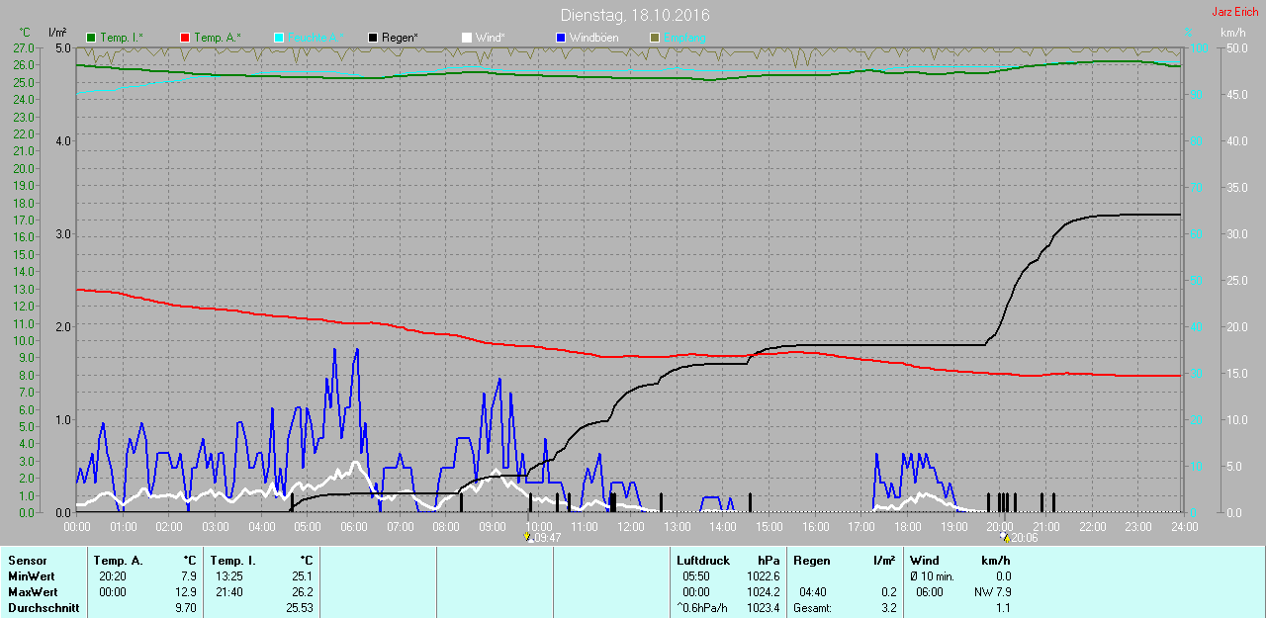Image resolution: width=1266 pixels, height=618 pixels.
Task: Click the Luftdruck header in stats panel
Action: click(x=702, y=561)
